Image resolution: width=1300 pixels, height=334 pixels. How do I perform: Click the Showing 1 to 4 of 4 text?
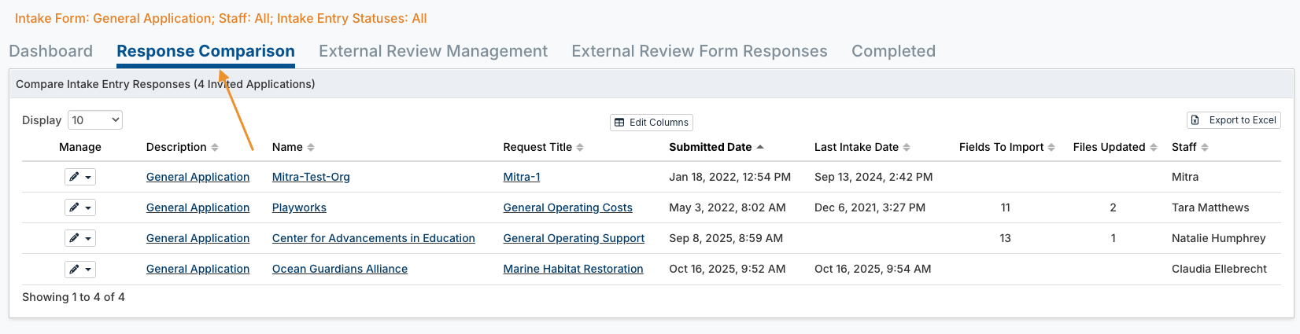pos(73,297)
